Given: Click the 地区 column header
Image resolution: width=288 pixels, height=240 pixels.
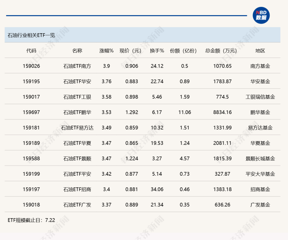Looking at the screenshot, I should point(260,51).
